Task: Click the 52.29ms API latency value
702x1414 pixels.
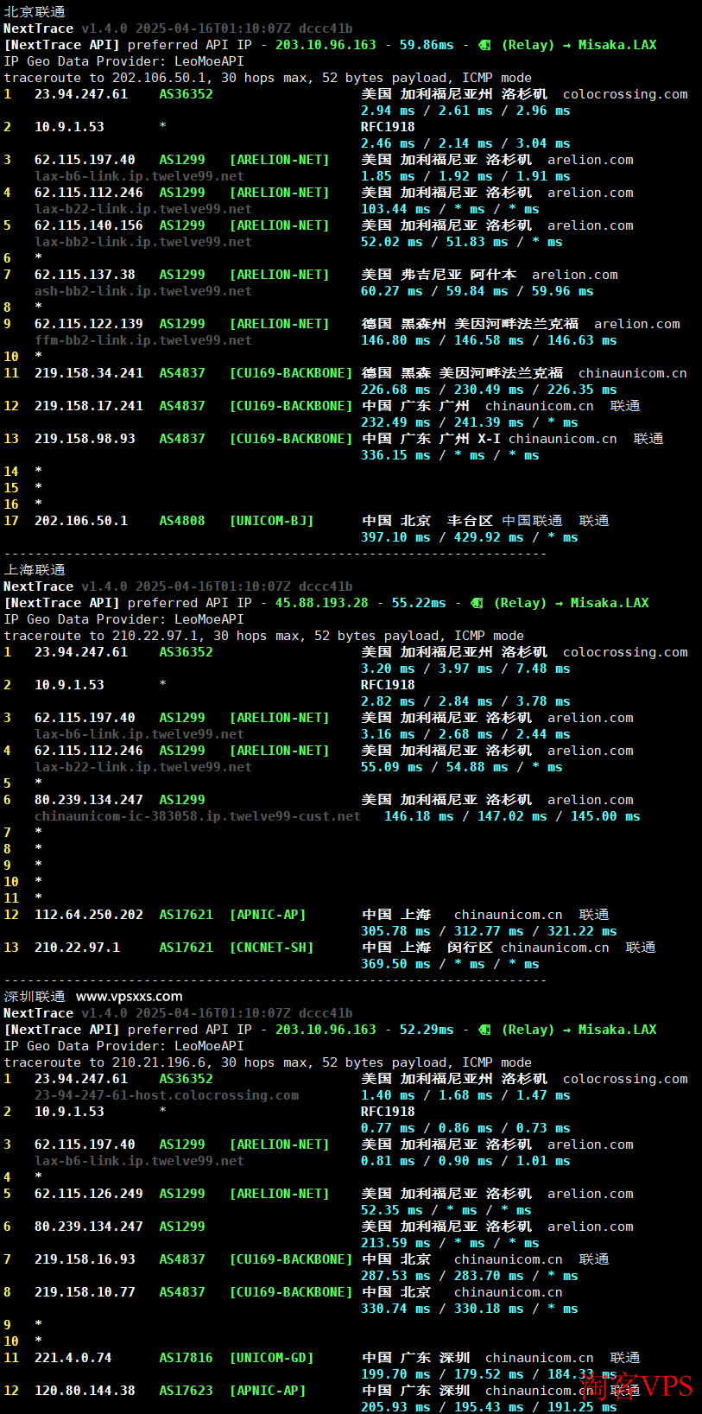Action: coord(427,1030)
